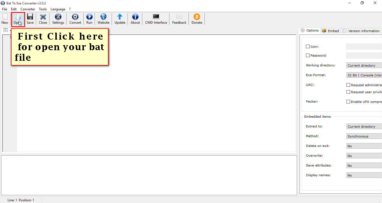Expand the Exe-Format dropdown
The width and height of the screenshot is (382, 203).
pyautogui.click(x=364, y=75)
